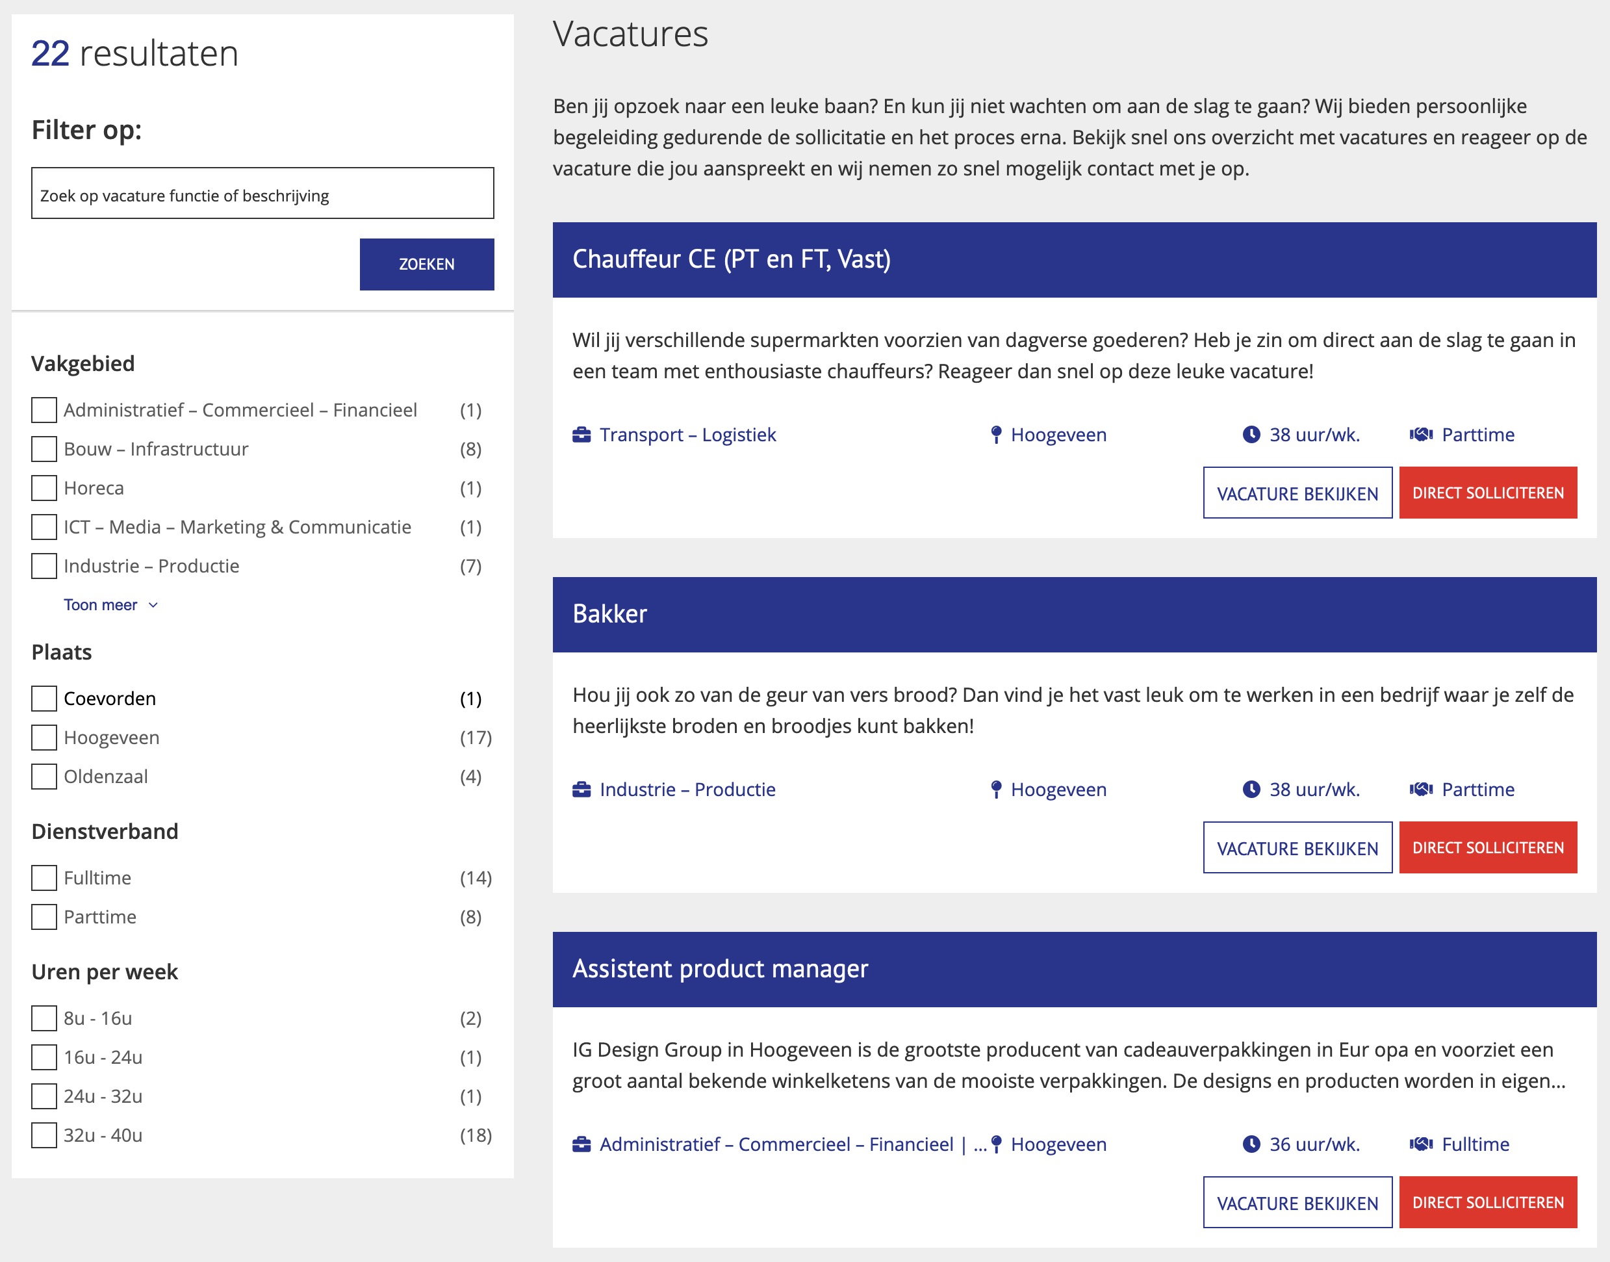Click Direct solliciteren for Chauffeur CE

coord(1488,493)
